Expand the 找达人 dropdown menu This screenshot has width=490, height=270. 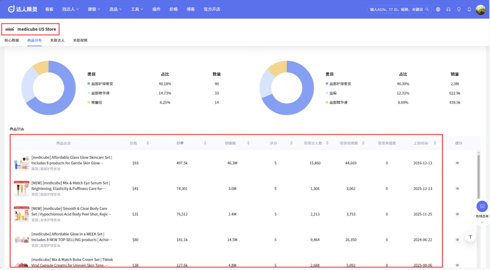[71, 9]
